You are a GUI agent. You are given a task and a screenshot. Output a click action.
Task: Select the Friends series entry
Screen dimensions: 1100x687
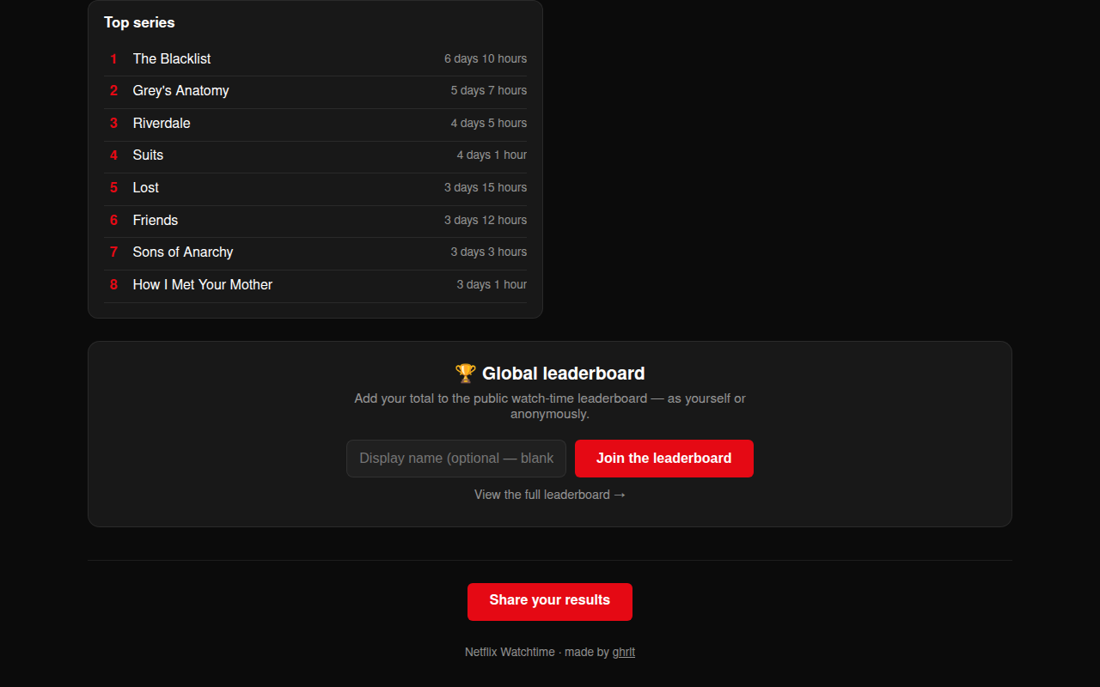click(315, 221)
